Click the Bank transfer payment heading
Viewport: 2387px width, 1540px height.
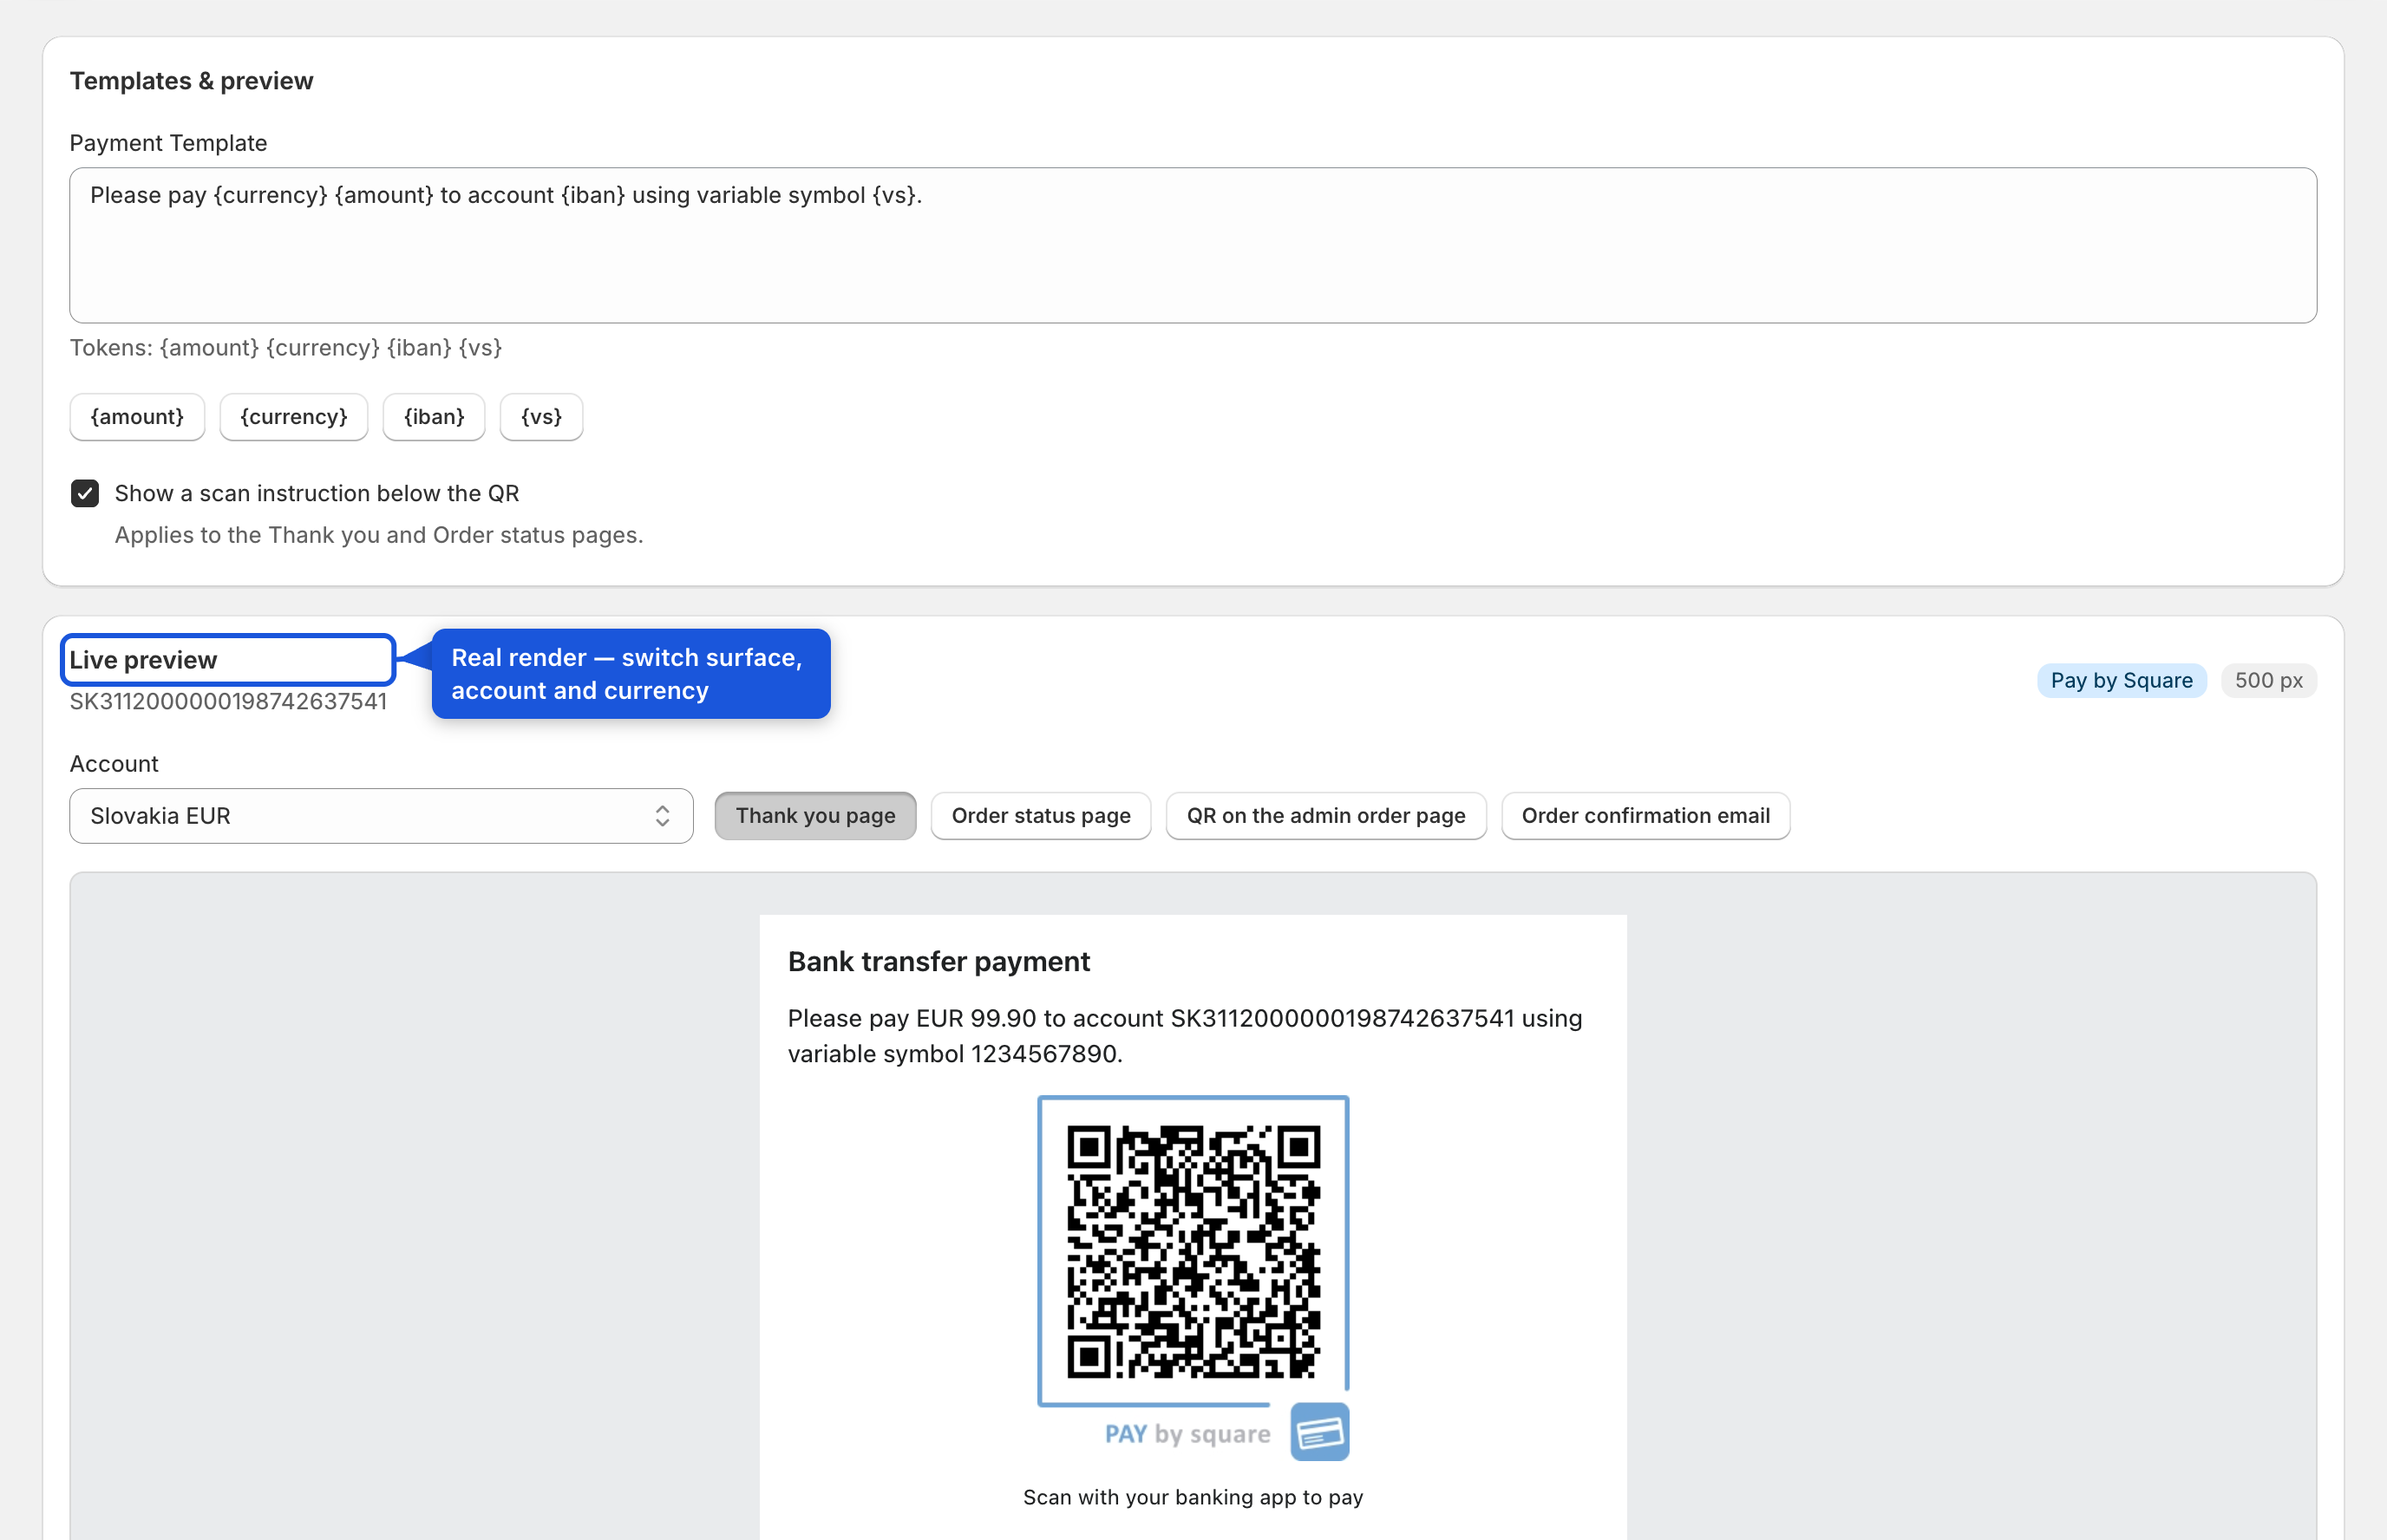(x=938, y=962)
